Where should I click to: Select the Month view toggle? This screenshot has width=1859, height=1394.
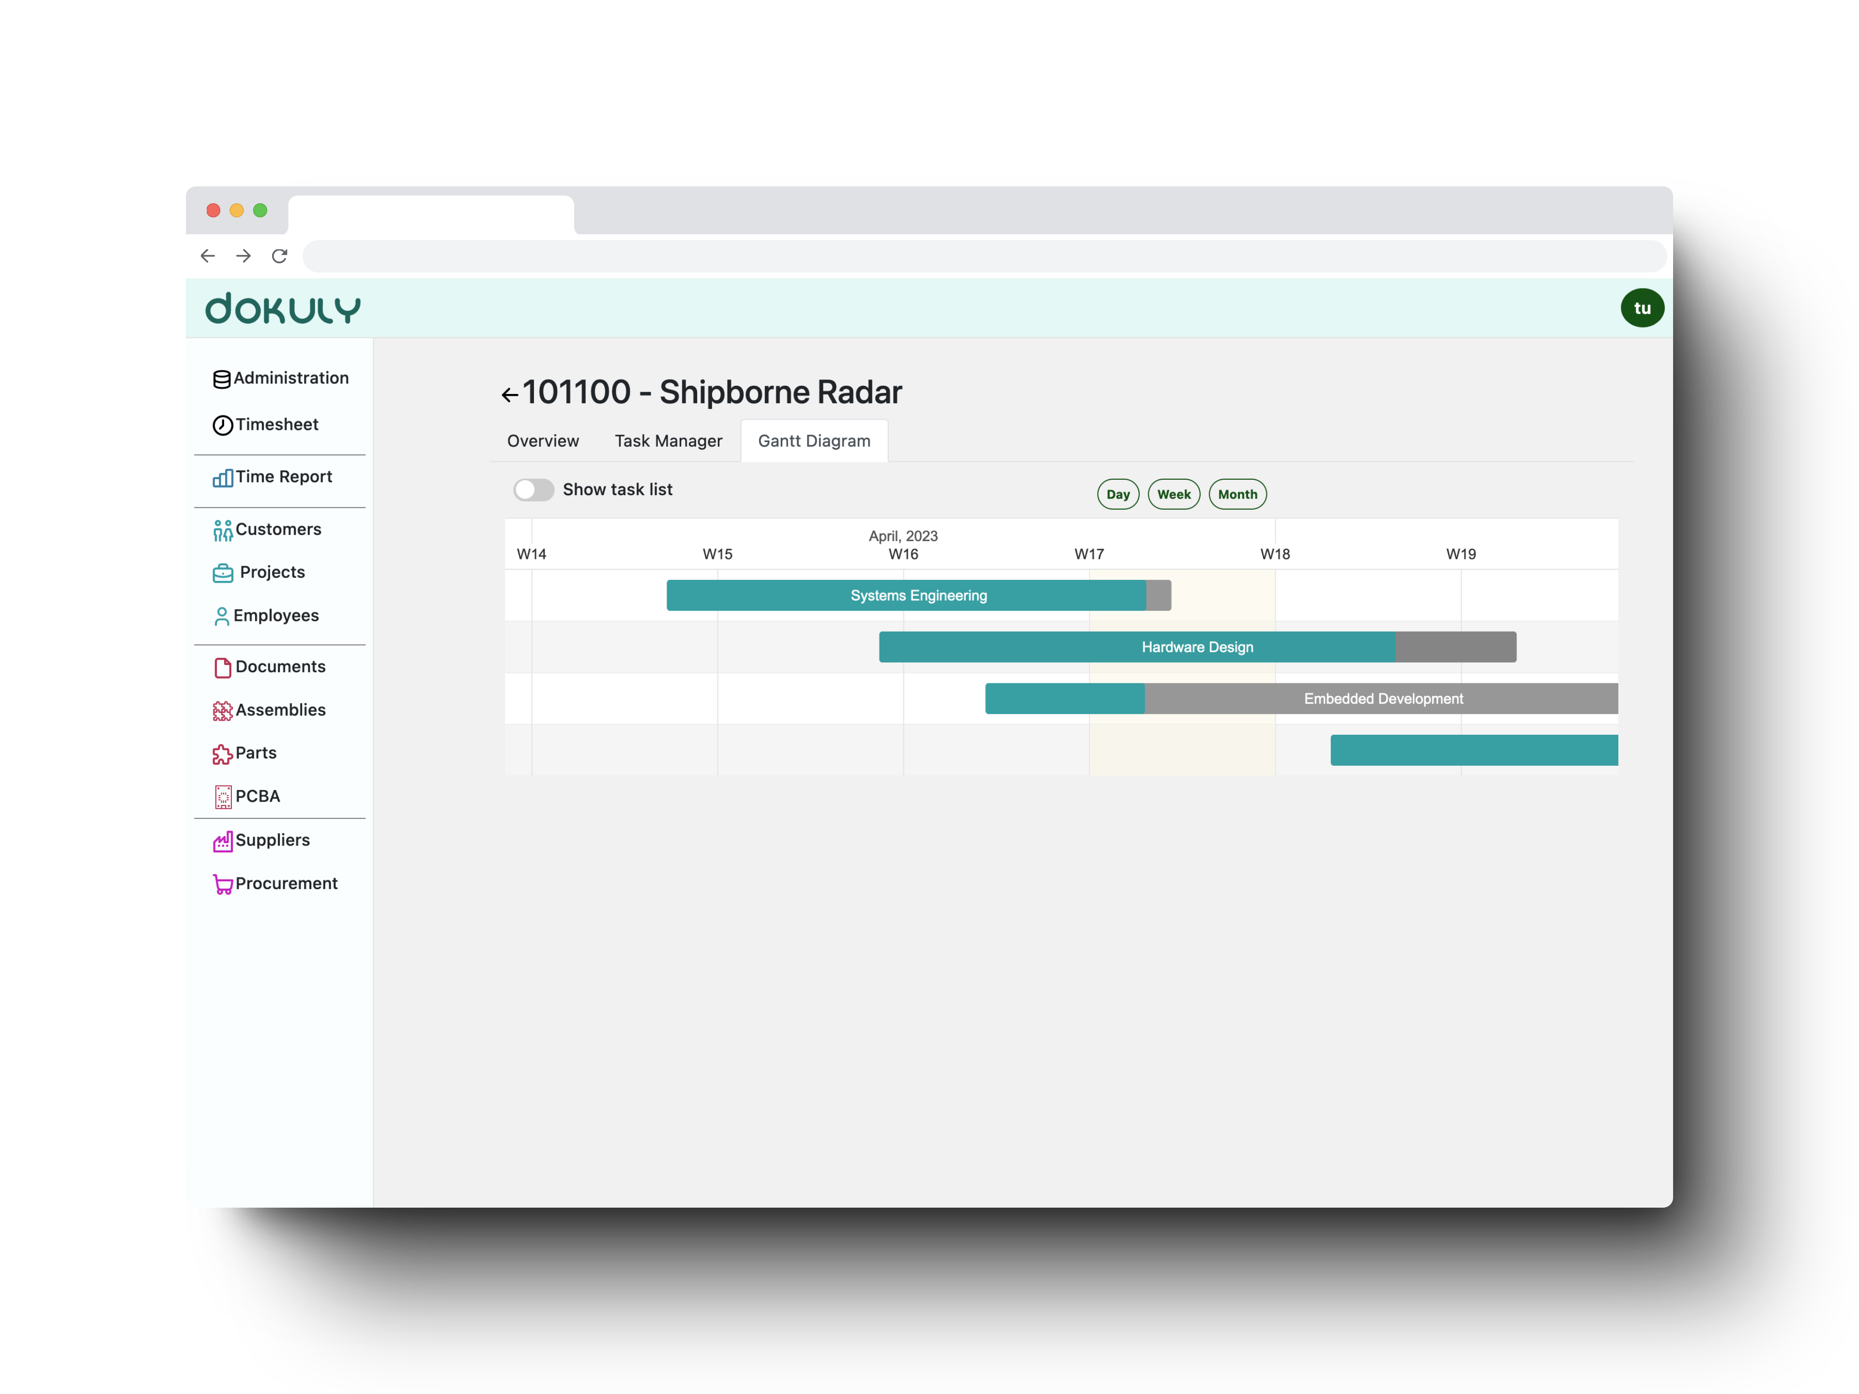[1237, 493]
